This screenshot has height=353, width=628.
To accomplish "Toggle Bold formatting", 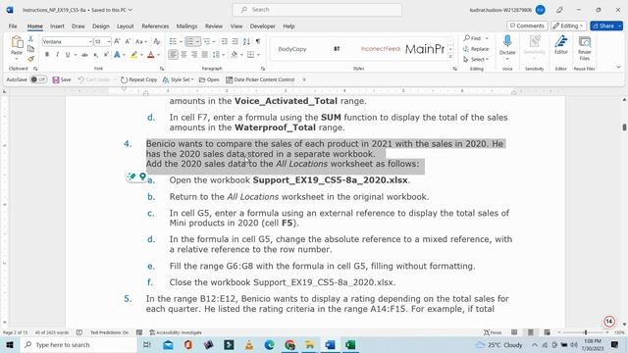I will (47, 55).
